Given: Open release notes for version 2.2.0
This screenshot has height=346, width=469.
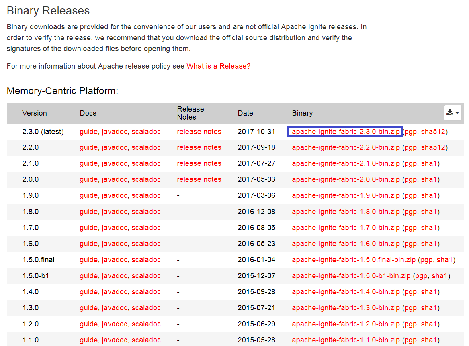Looking at the screenshot, I should [199, 147].
